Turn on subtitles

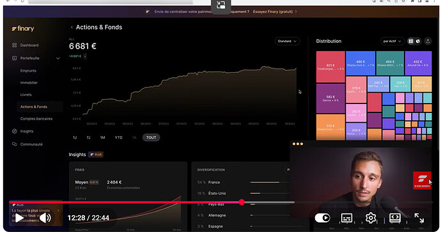[x=346, y=218]
